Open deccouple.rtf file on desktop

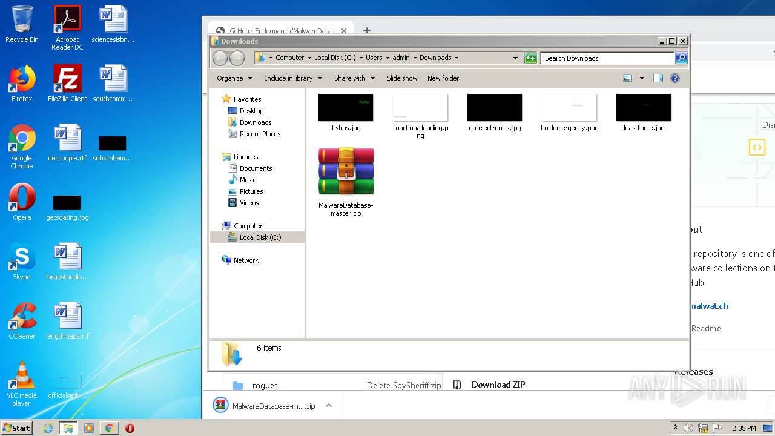click(67, 143)
